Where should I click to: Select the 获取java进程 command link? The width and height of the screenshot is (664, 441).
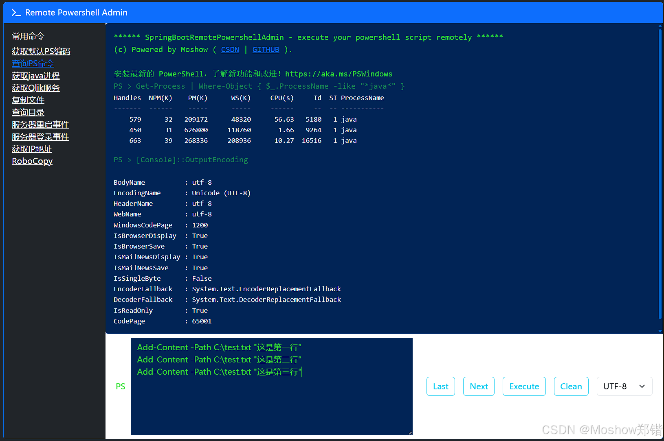(36, 76)
